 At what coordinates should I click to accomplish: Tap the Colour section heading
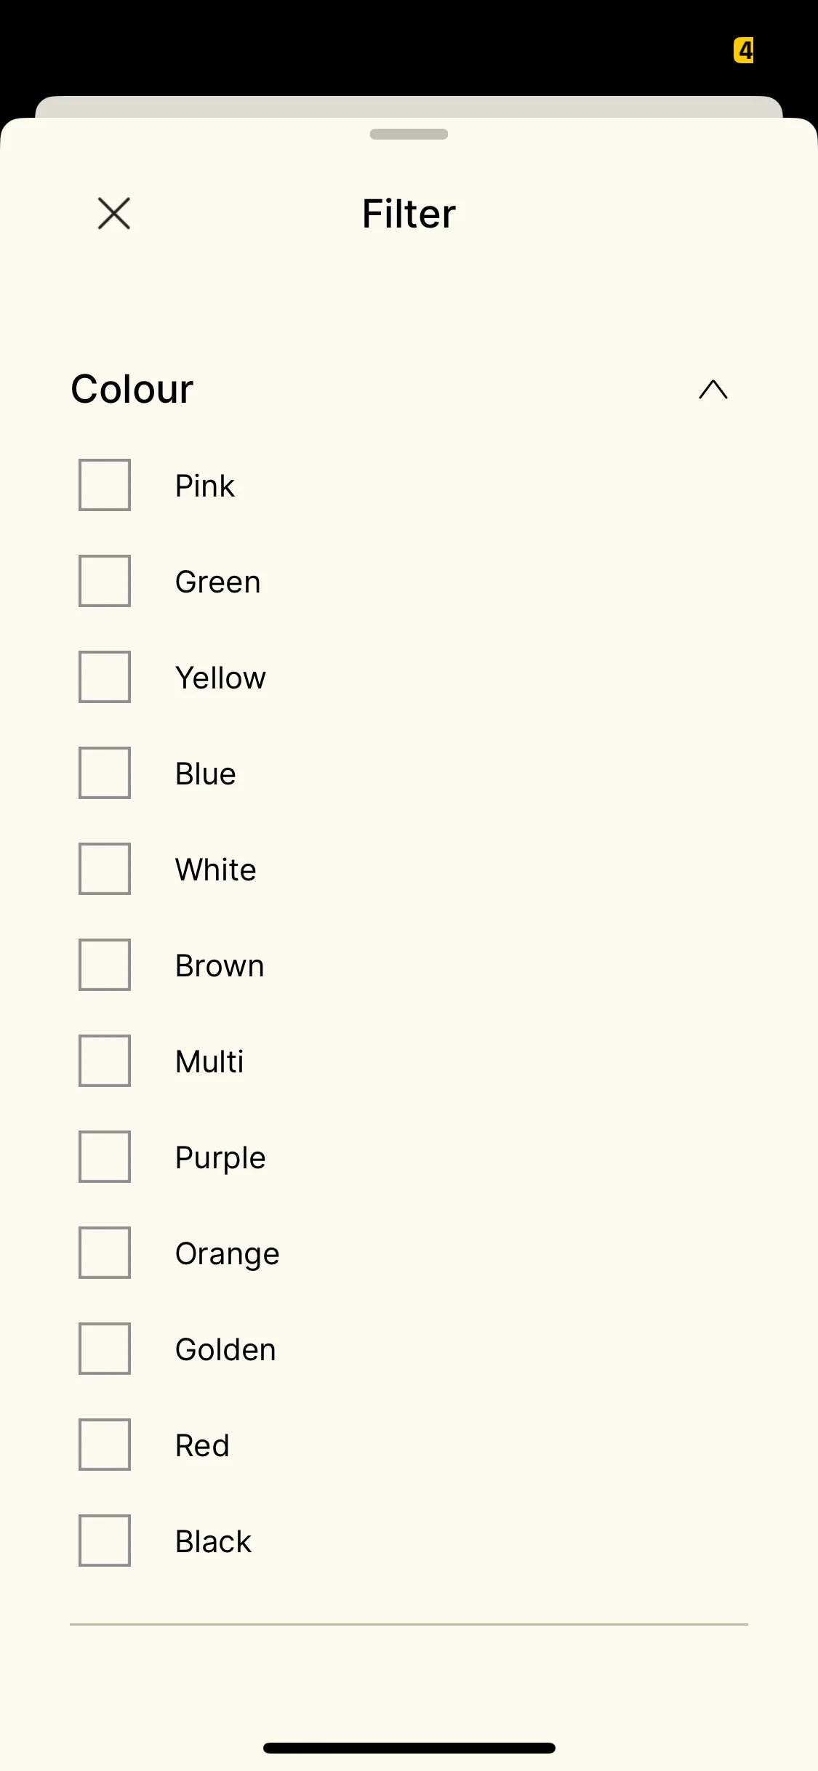[x=132, y=389]
